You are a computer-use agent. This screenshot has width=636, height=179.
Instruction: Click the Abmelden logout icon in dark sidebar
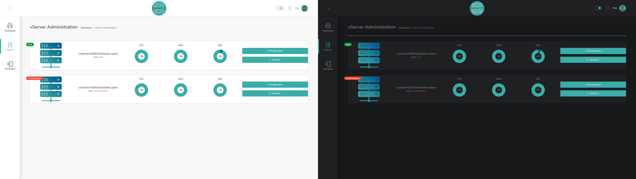pos(328,64)
